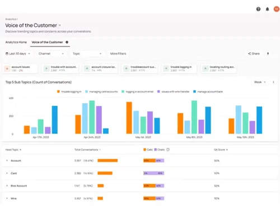The width and height of the screenshot is (280, 210).
Task: Click up-arrow icon on troubleaccount card
Action: (x=126, y=69)
